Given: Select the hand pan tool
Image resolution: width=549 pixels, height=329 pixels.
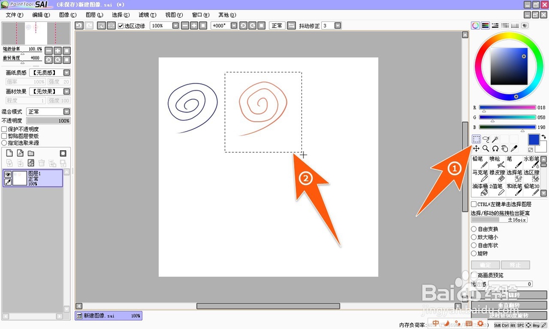Looking at the screenshot, I should (505, 149).
